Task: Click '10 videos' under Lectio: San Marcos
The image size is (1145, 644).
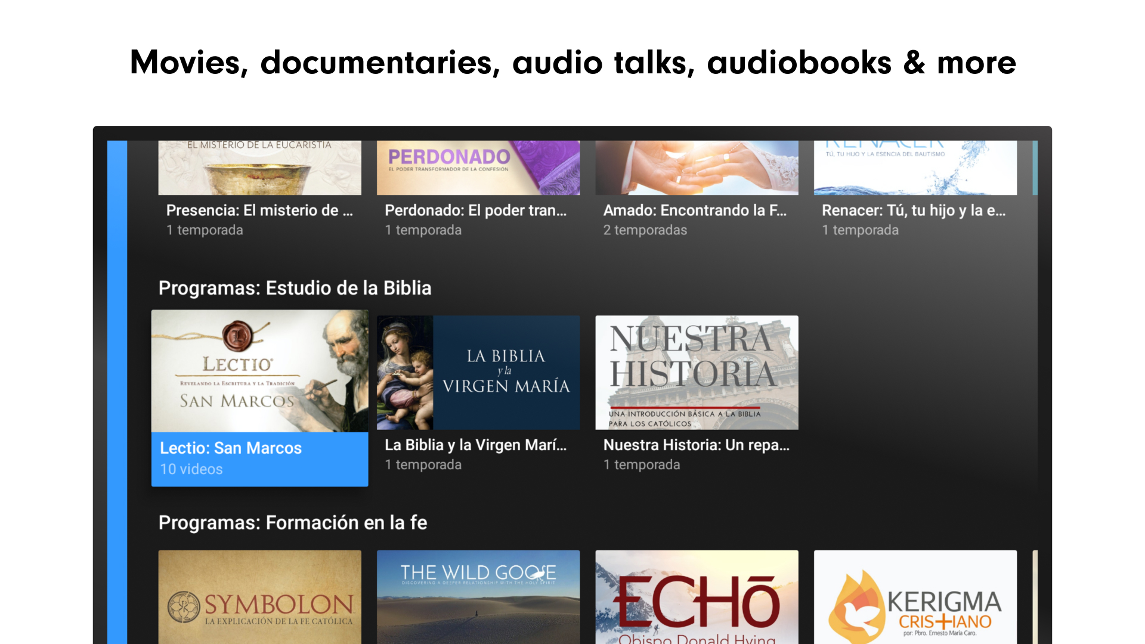Action: pos(191,469)
